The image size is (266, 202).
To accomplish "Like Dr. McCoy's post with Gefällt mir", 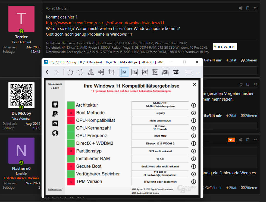I will click(213, 116).
